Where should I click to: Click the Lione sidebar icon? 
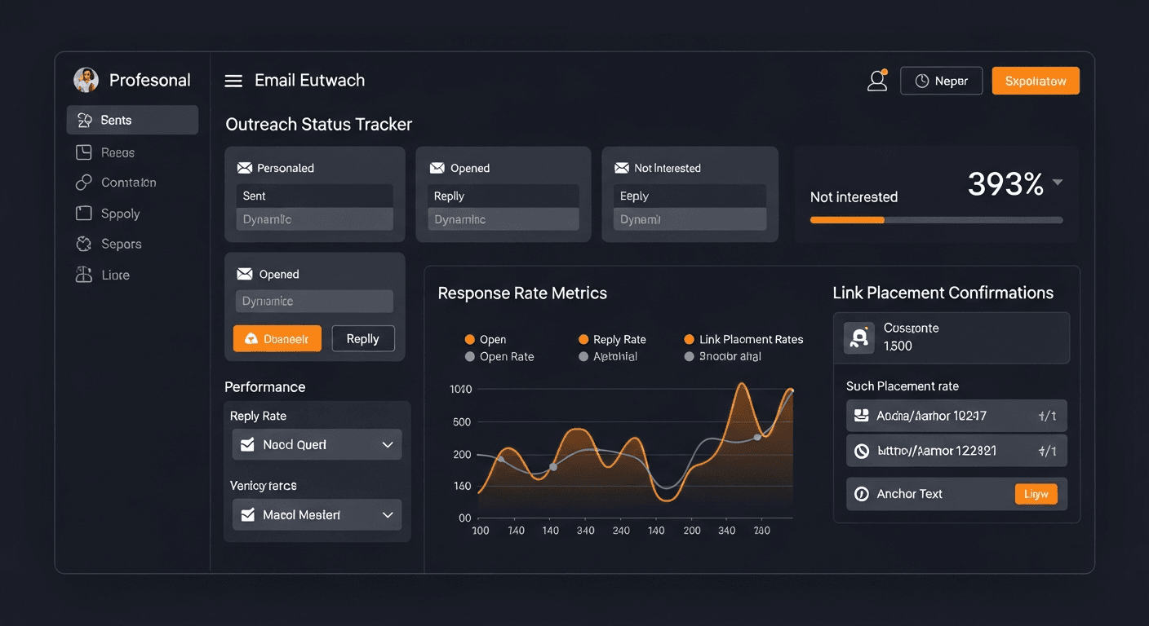[x=83, y=275]
